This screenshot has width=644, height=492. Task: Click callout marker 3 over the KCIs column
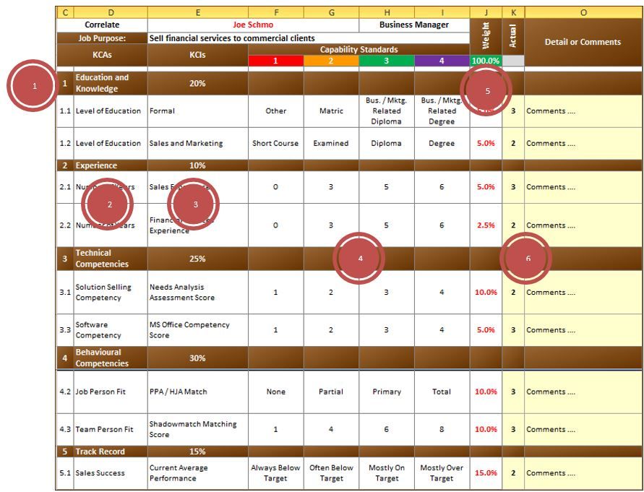coord(194,203)
